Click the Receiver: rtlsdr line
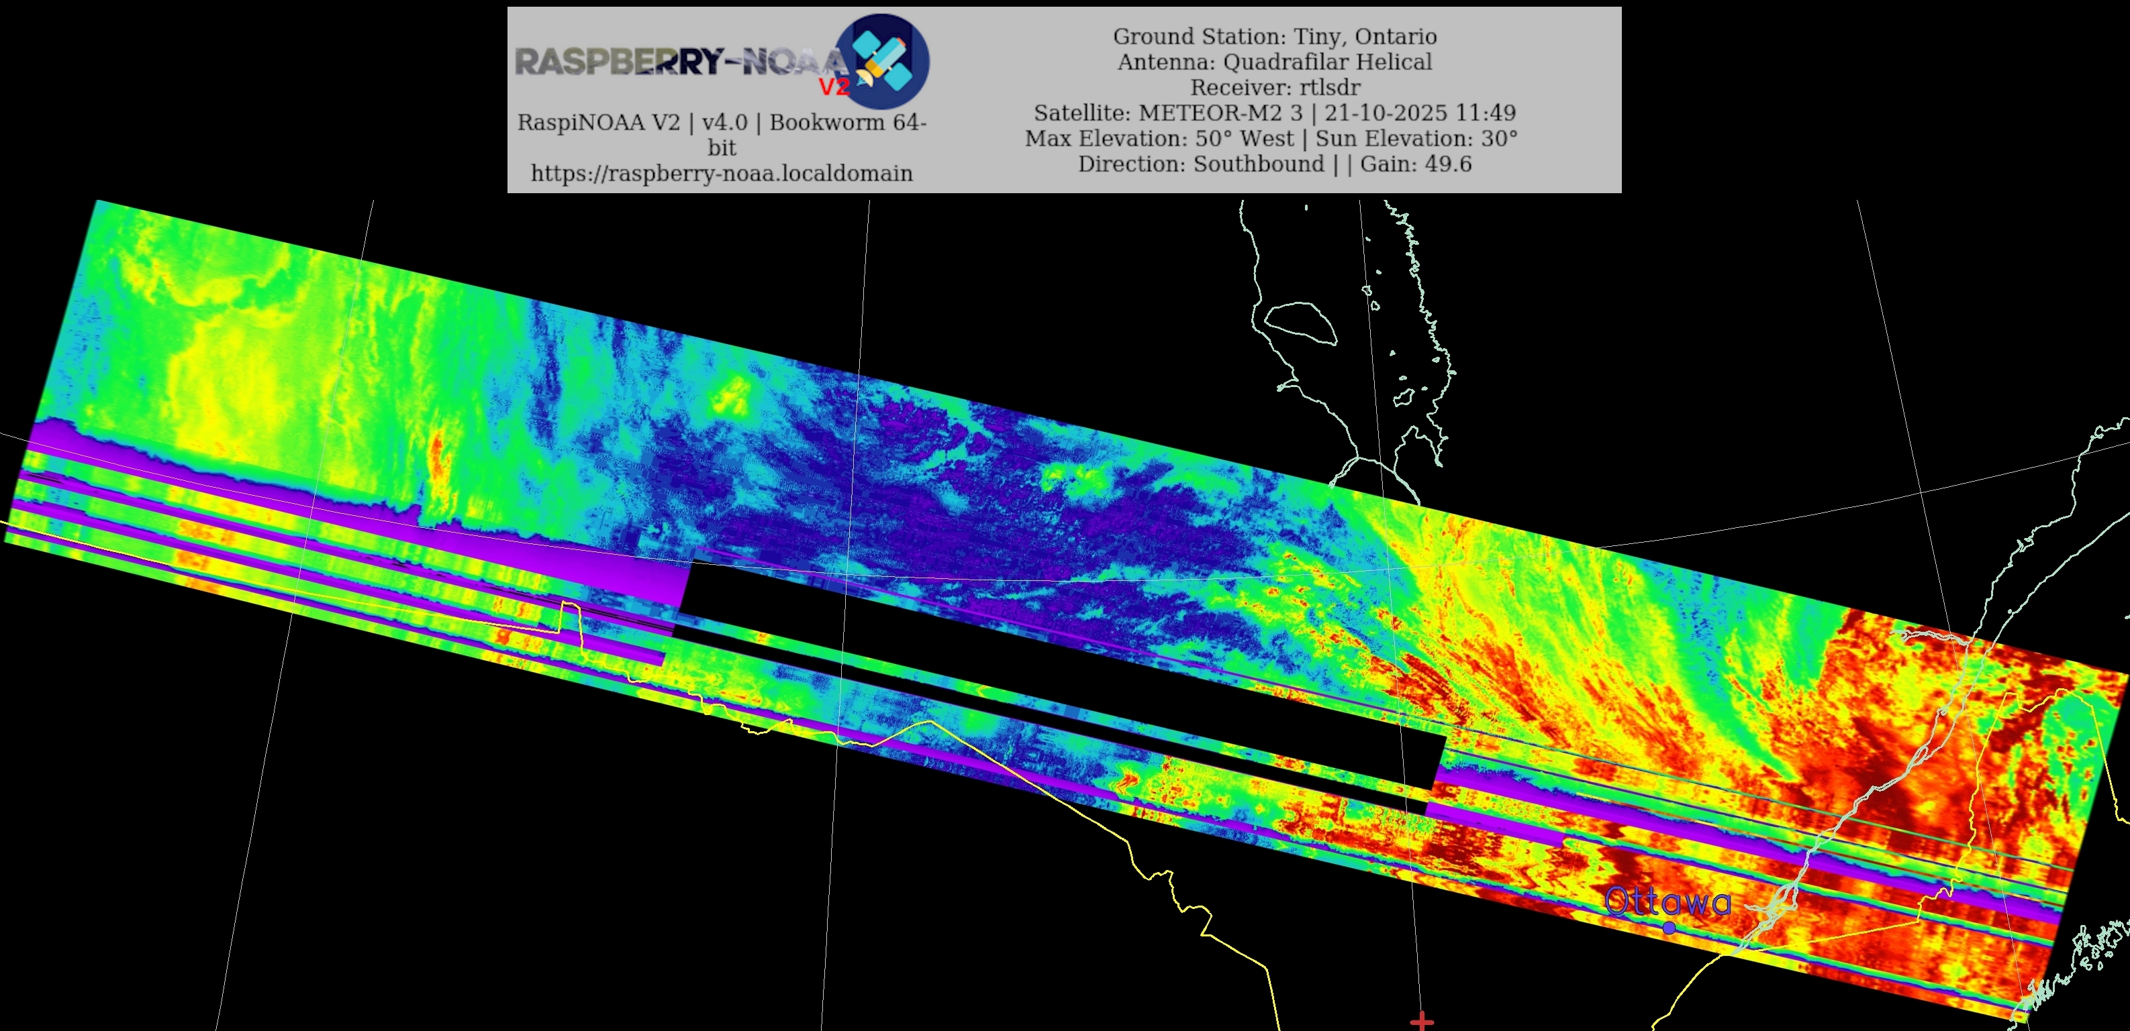This screenshot has height=1031, width=2130. pyautogui.click(x=1274, y=88)
